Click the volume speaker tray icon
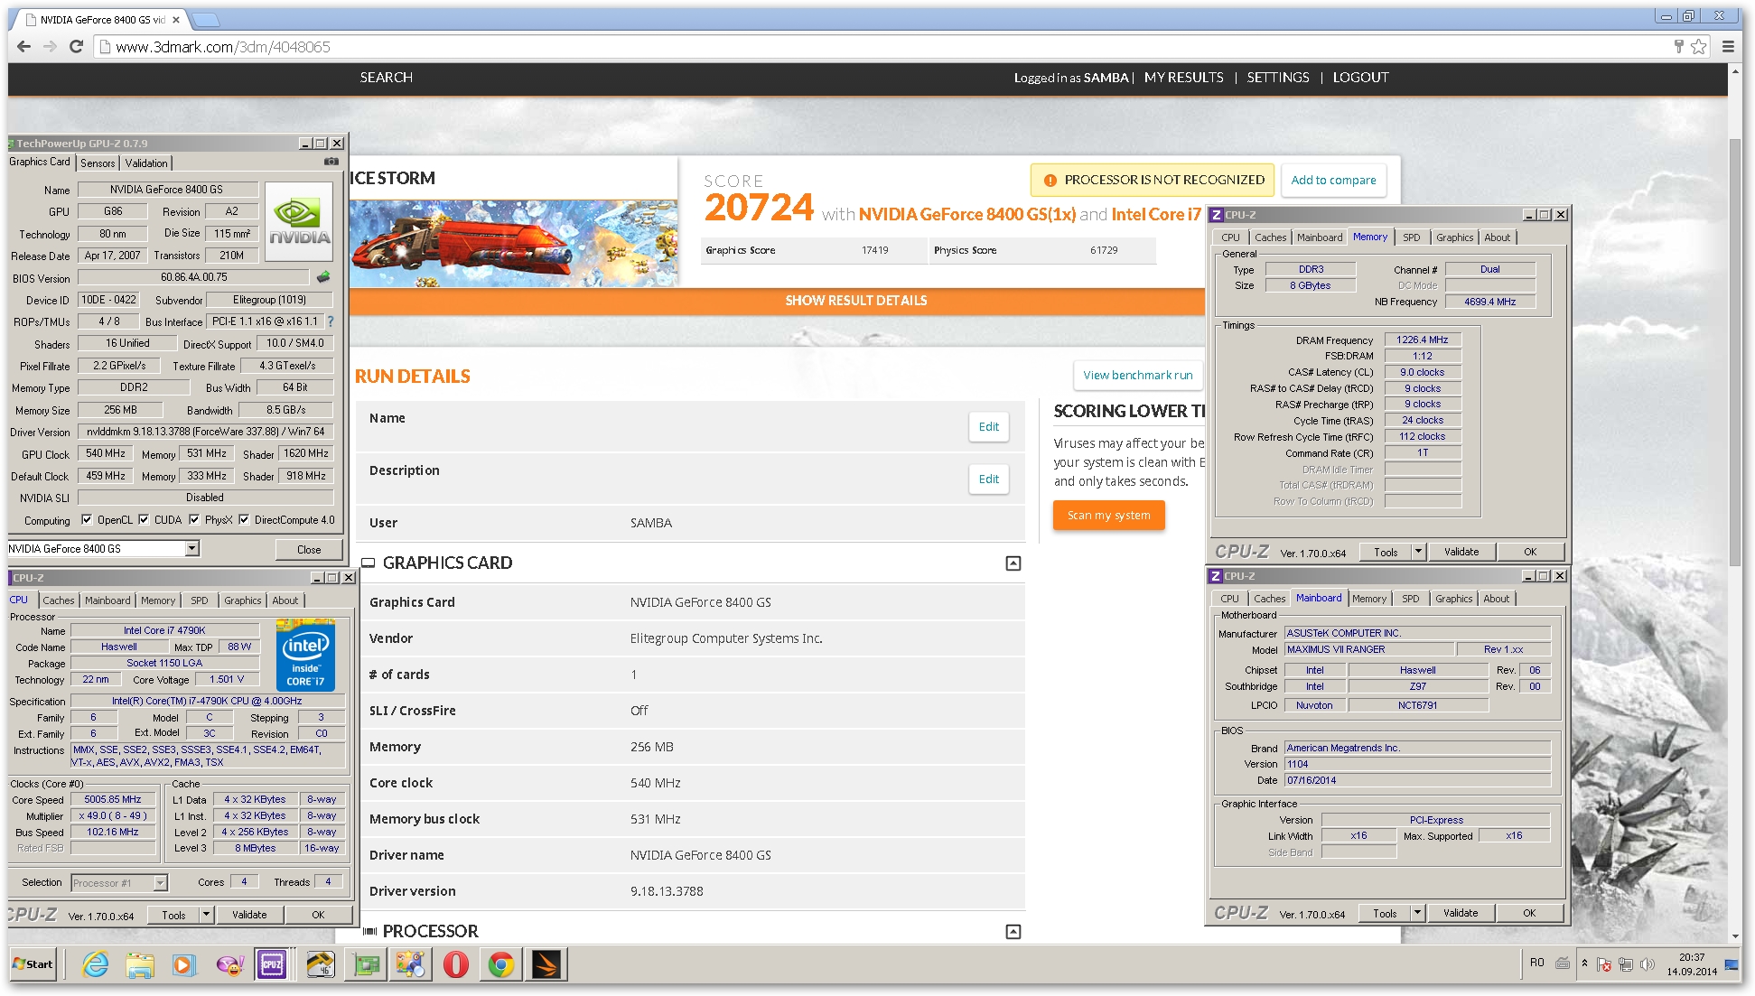 1647,964
